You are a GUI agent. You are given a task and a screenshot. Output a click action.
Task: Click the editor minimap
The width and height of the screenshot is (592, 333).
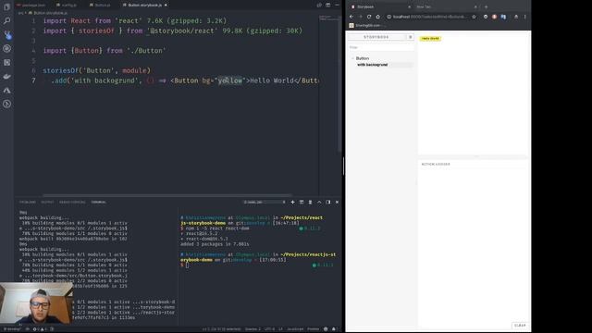coord(329,18)
